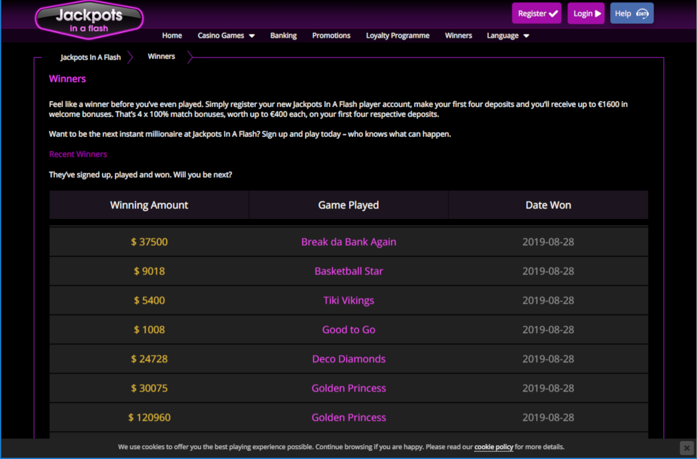Open the Tiki Vikings game link

pyautogui.click(x=348, y=301)
